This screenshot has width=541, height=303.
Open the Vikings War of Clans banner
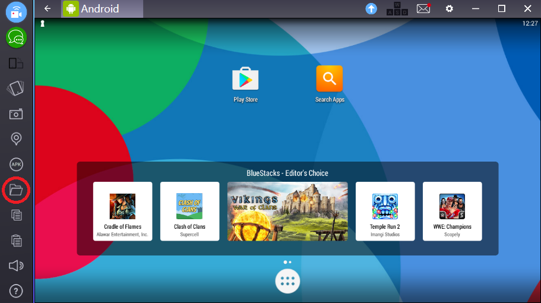pos(287,211)
